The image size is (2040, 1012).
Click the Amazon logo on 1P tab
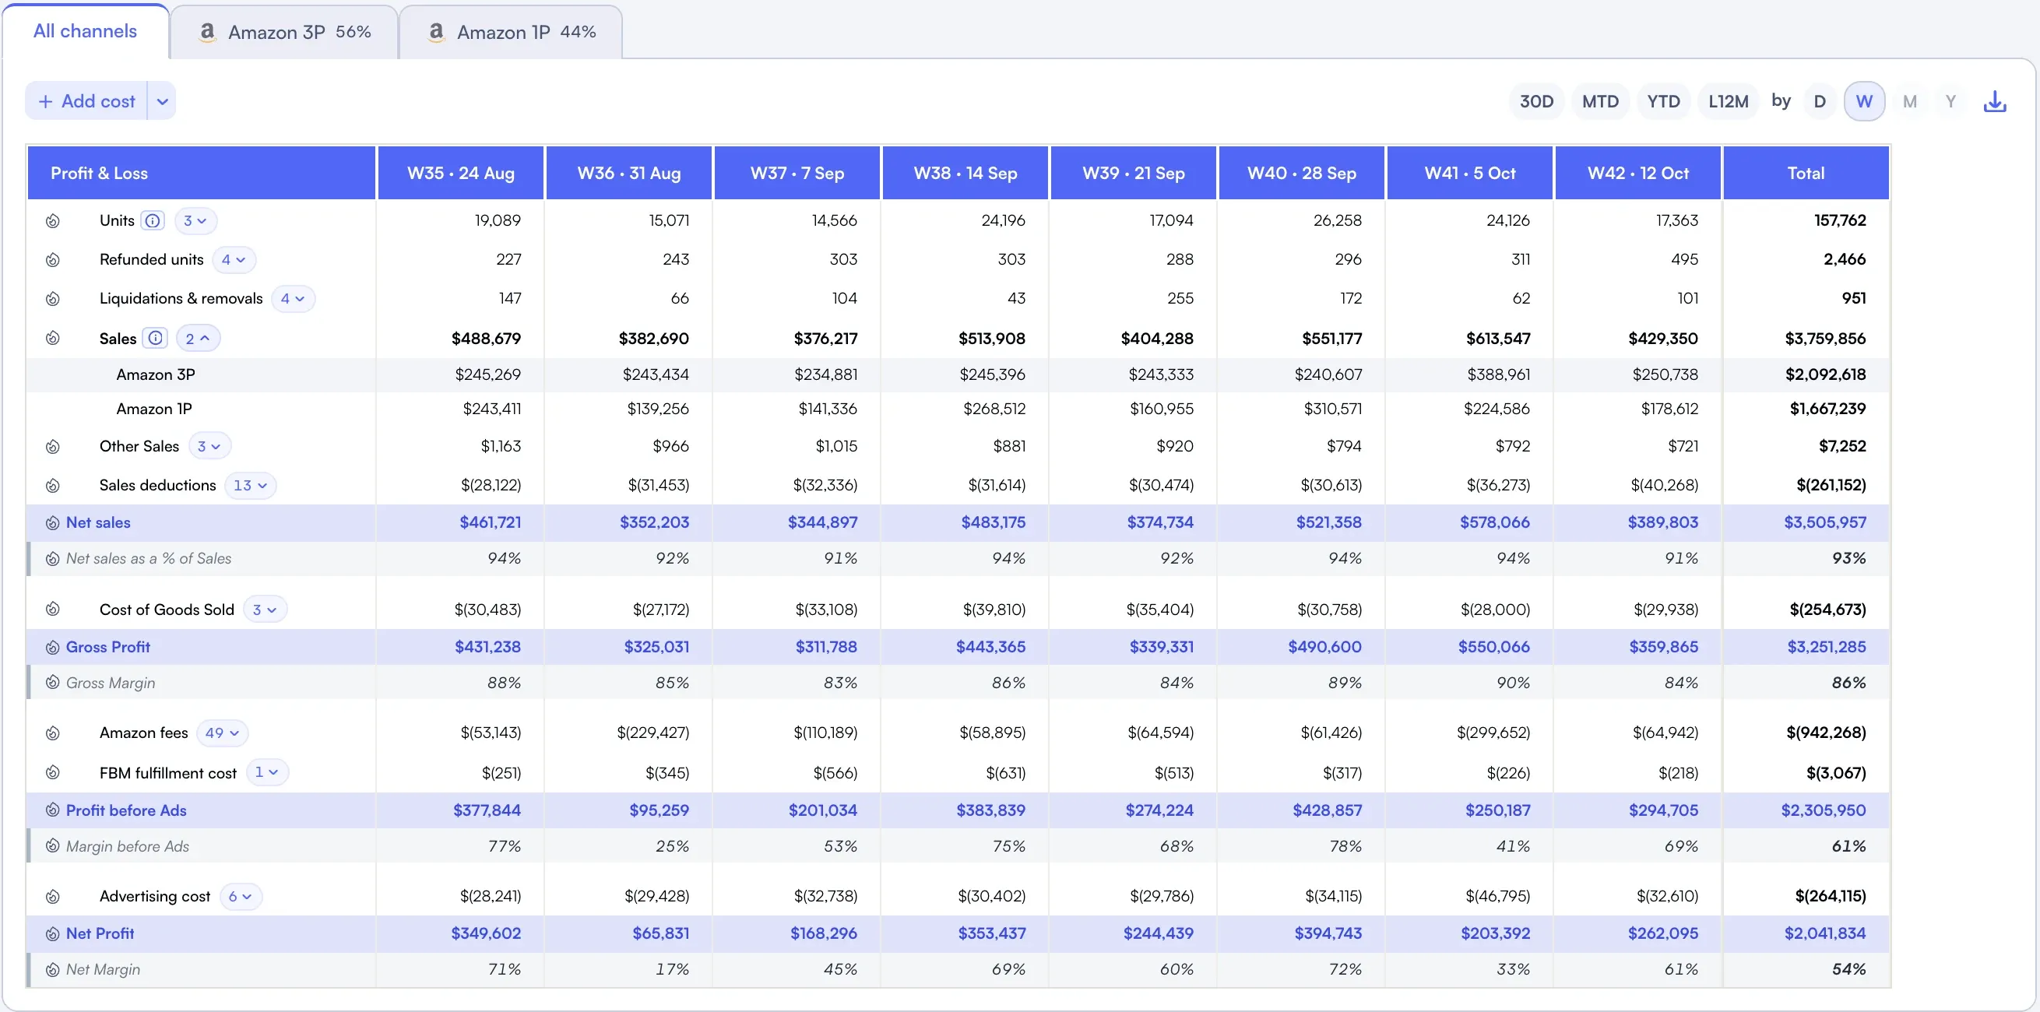436,32
